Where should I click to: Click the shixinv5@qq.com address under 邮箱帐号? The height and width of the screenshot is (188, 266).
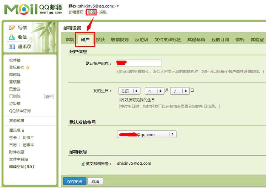click(134, 164)
